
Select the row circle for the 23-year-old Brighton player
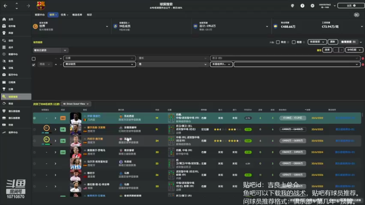[x=35, y=164]
